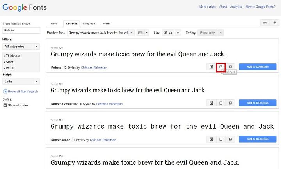281x169 pixels.
Task: Click the keyboard icon next to Preview Text
Action: pyautogui.click(x=140, y=33)
